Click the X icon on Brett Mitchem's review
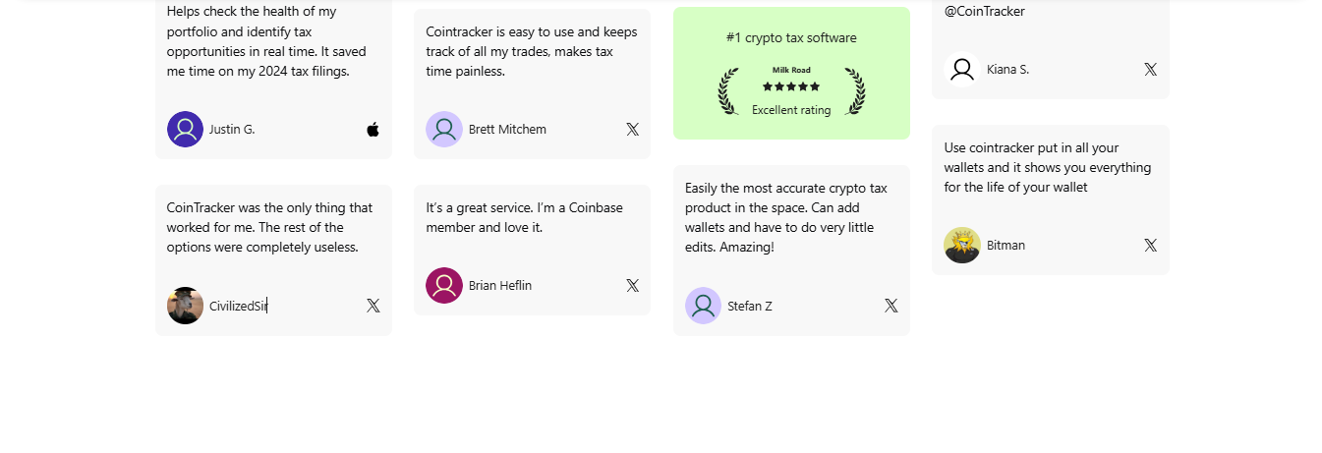This screenshot has height=453, width=1322. tap(632, 130)
